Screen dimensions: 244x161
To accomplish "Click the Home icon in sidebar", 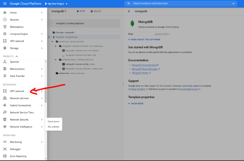I will [x=5, y=12].
